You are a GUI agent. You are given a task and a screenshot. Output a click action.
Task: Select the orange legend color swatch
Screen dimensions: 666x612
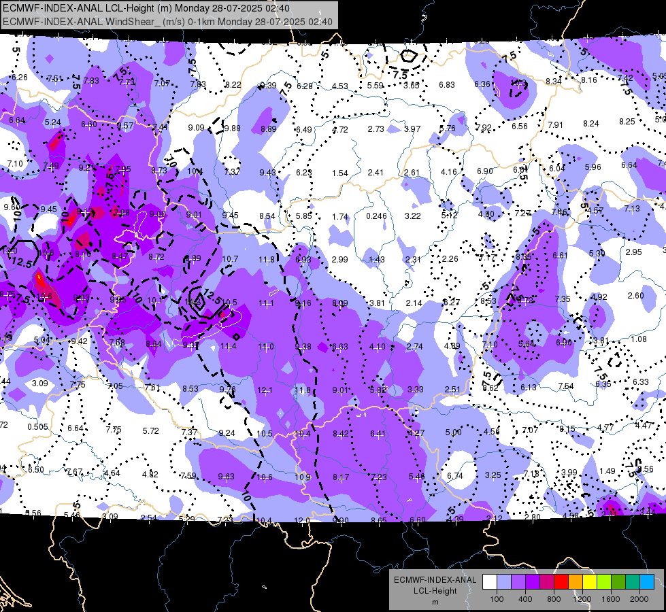point(576,582)
